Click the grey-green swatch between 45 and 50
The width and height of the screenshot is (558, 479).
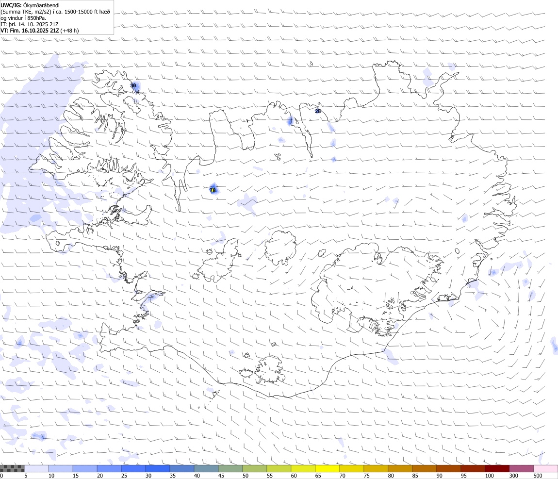coord(230,469)
